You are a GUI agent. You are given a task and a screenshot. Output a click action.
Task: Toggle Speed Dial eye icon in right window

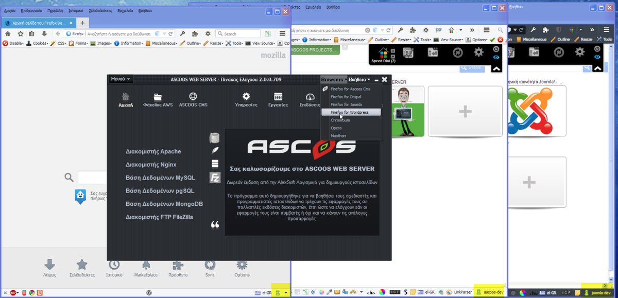point(597,58)
